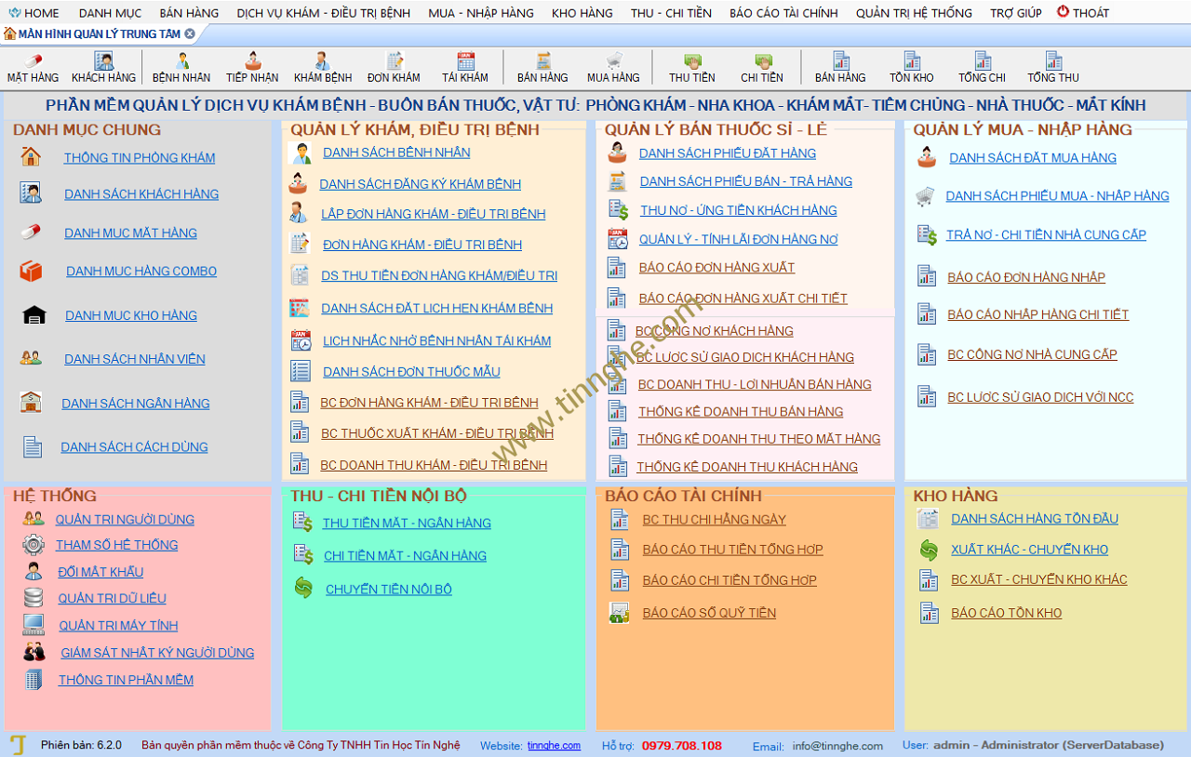
Task: Open THỐNG KÊ DOANH THU THEO MẶT HÀNG
Action: tap(759, 439)
